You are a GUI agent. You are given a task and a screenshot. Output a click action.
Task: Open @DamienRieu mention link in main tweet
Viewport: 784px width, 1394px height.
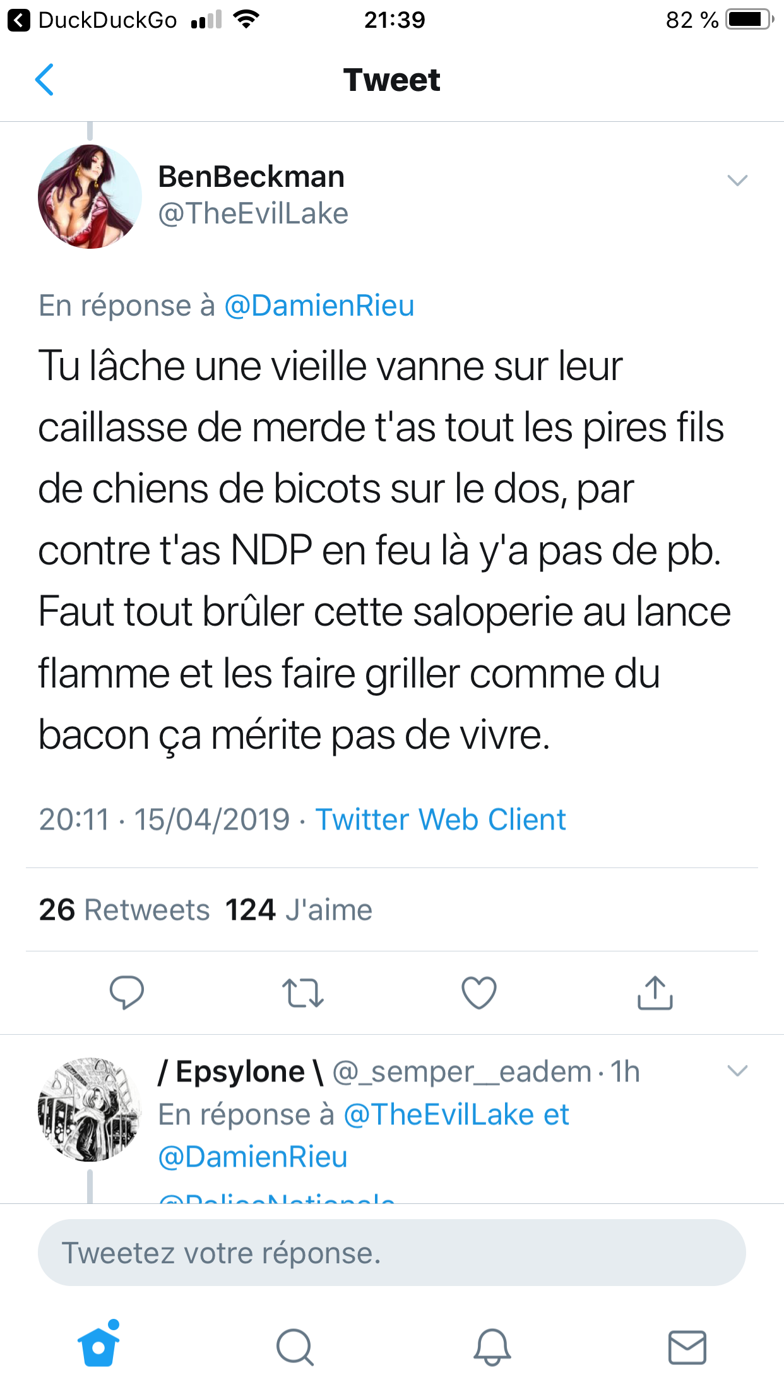click(319, 306)
